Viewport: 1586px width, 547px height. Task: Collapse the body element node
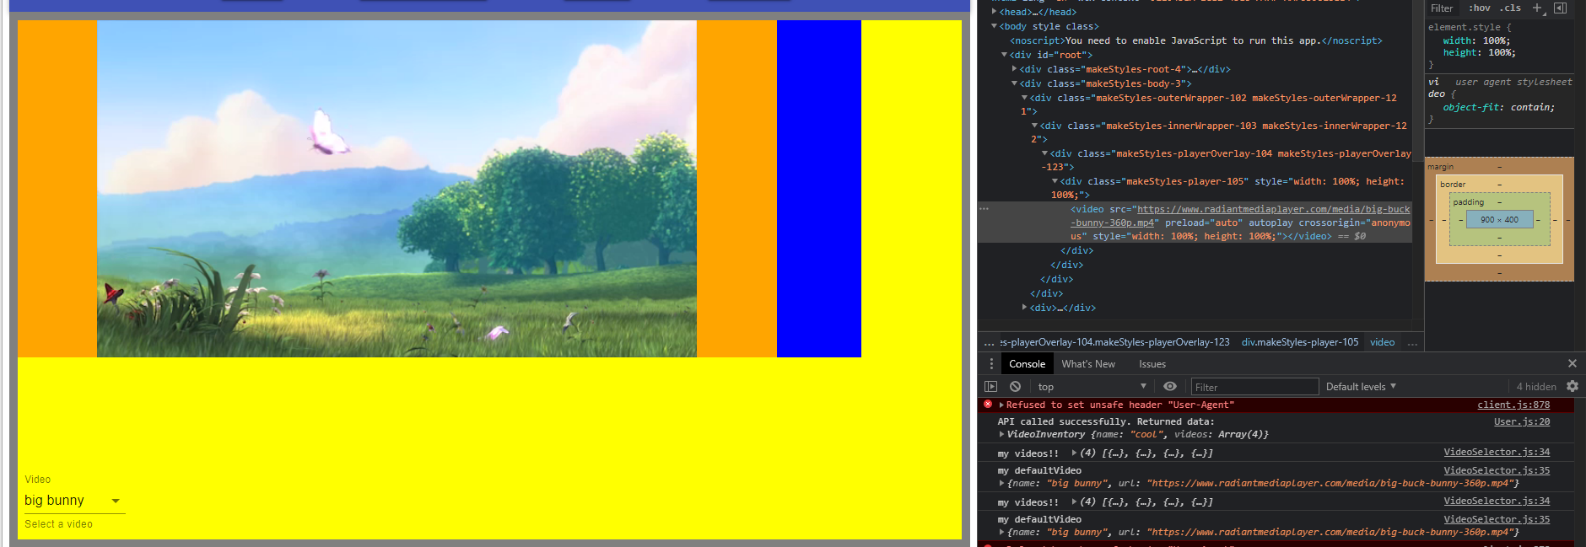coord(994,26)
